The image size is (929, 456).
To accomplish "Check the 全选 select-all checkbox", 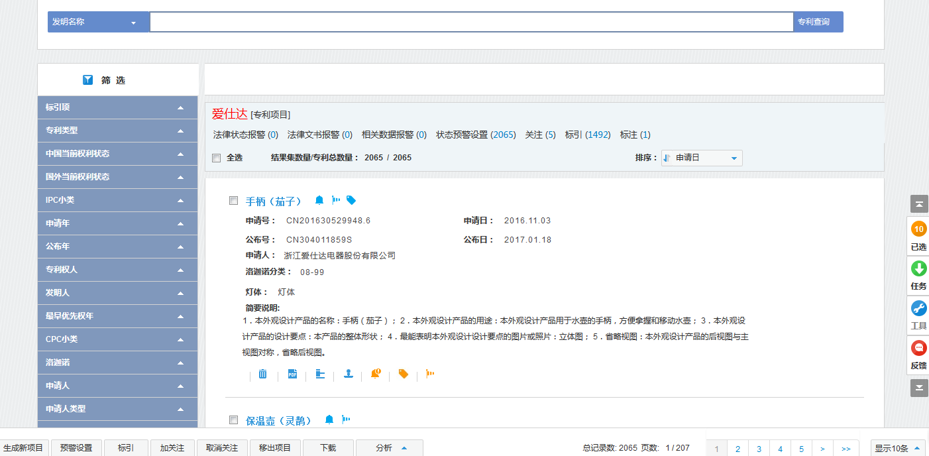I will [x=216, y=158].
